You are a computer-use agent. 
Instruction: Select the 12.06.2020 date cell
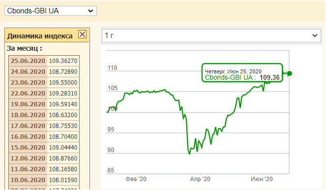[28, 158]
